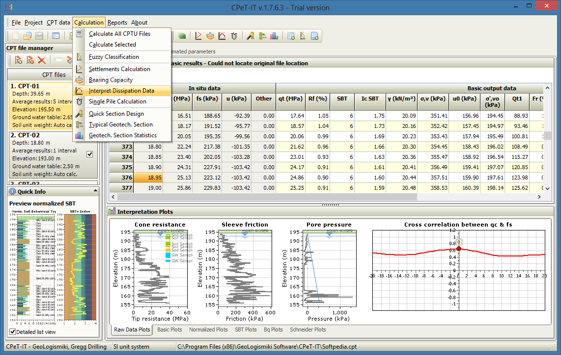The image size is (561, 355).
Task: Select the 1. CPT-01 file entry
Action: click(41, 106)
